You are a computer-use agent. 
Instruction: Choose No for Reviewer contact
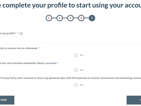coord(76,55)
